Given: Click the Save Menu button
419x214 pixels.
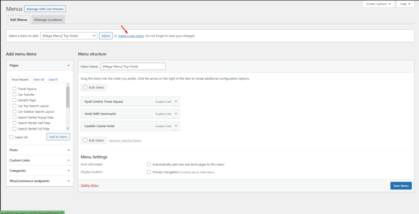Looking at the screenshot, I should coord(401,186).
